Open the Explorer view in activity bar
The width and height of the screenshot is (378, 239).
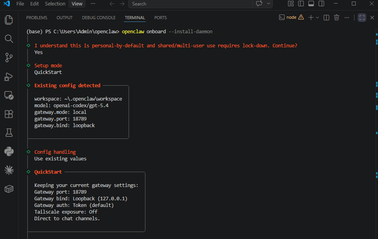pyautogui.click(x=9, y=20)
